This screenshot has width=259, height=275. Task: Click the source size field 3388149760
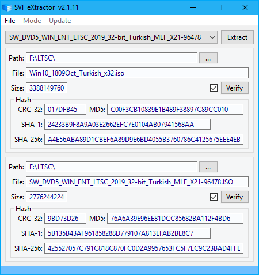click(47, 88)
